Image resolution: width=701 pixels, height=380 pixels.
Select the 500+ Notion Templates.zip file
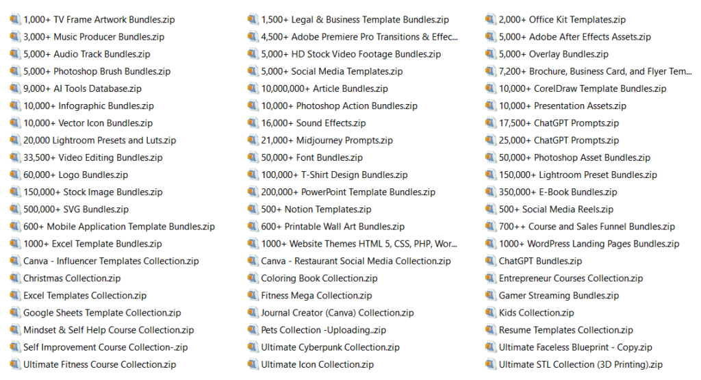click(316, 210)
